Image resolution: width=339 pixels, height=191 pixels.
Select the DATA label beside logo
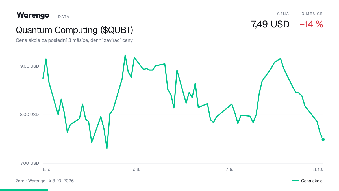[64, 17]
